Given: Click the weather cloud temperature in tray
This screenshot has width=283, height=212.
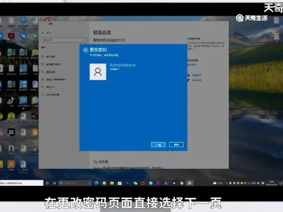Looking at the screenshot, I should coord(218,183).
